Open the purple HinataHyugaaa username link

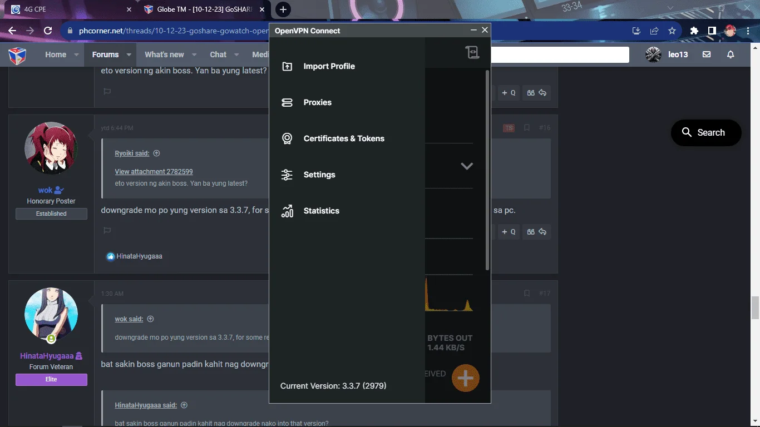(47, 356)
